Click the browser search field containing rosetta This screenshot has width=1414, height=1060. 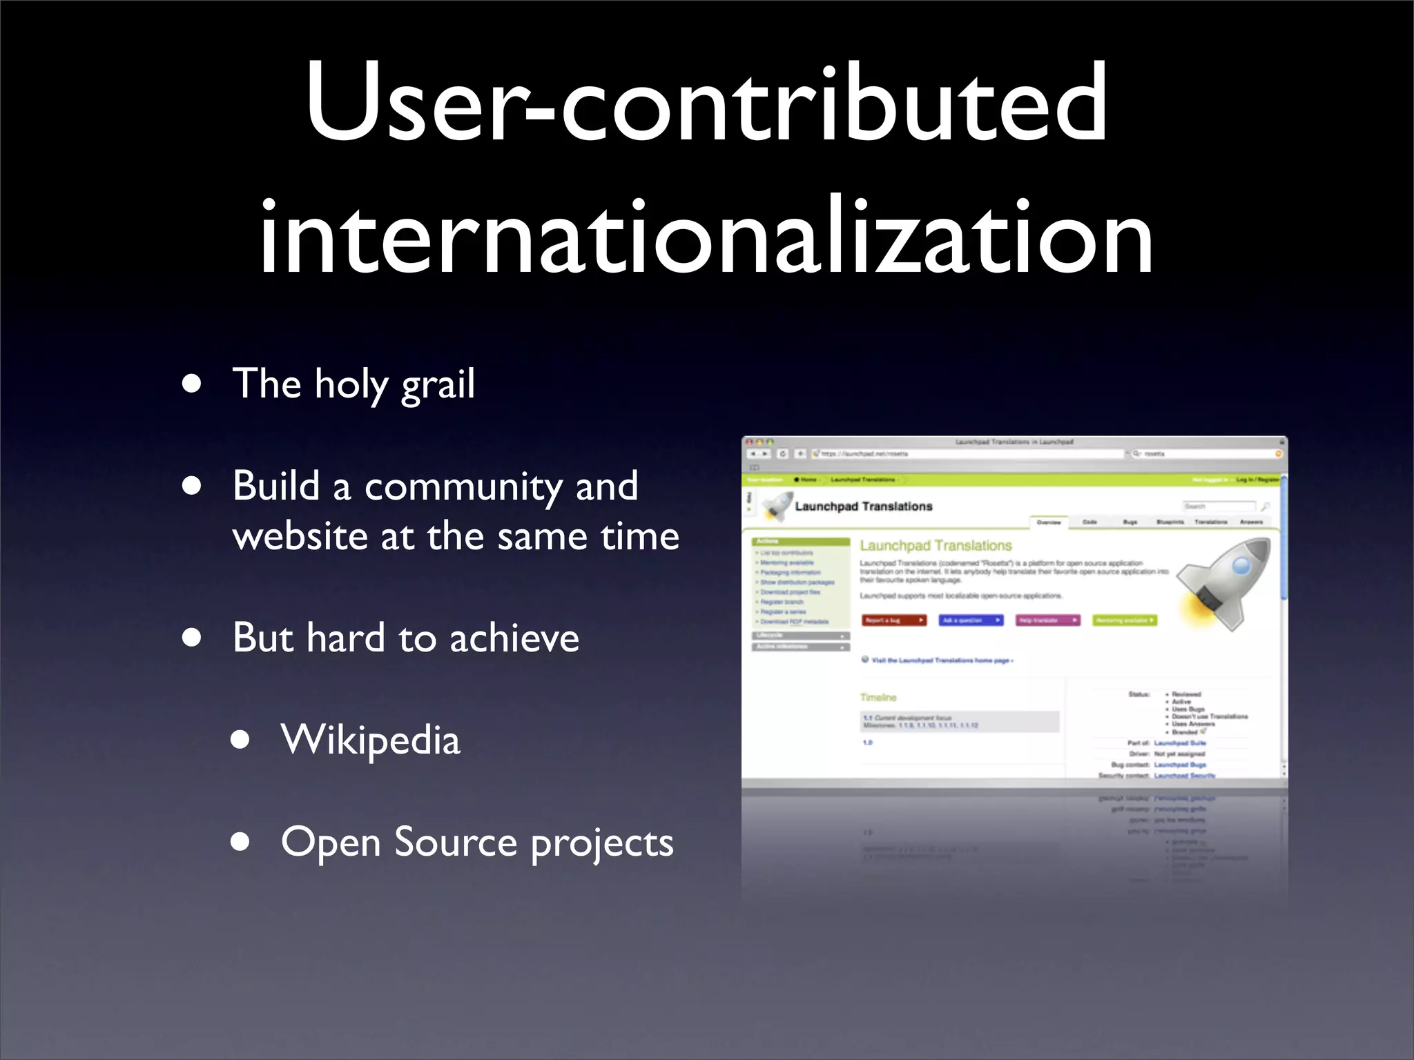tap(1206, 453)
